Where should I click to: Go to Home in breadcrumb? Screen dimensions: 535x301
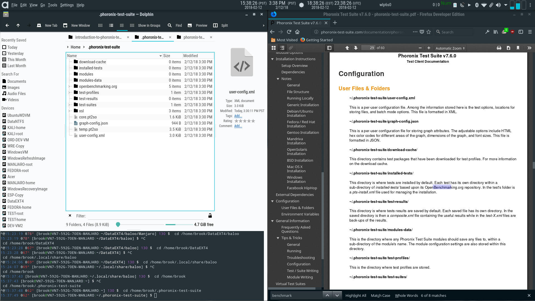click(76, 47)
